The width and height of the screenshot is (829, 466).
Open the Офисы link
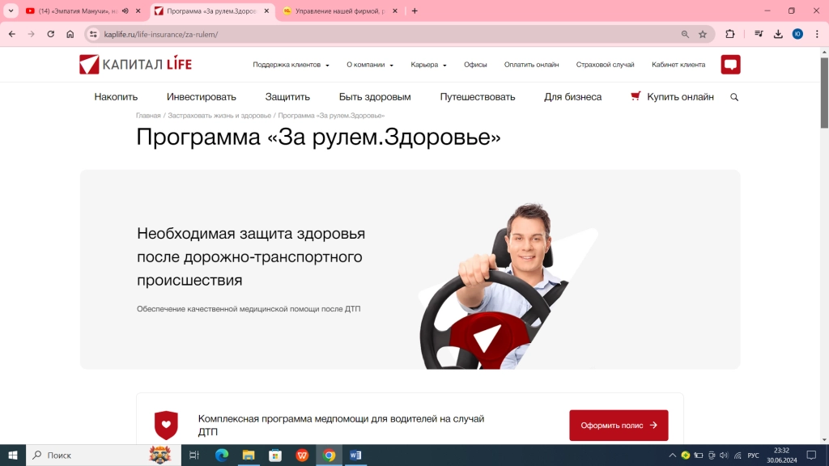475,65
